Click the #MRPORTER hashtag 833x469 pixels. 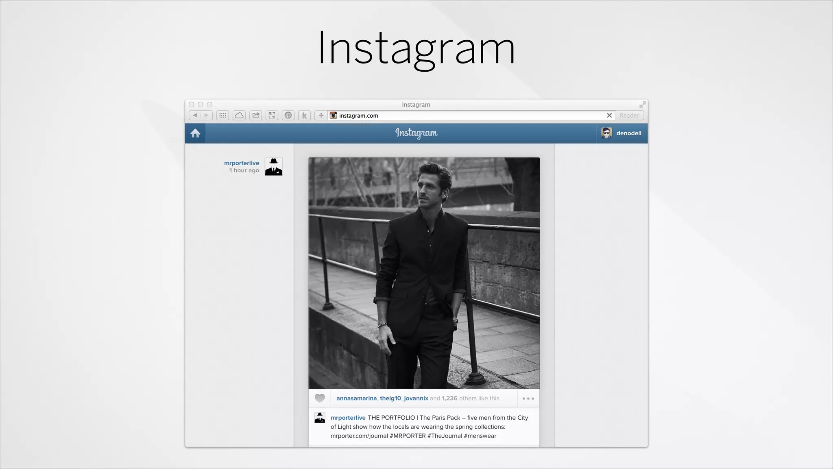[x=408, y=436]
